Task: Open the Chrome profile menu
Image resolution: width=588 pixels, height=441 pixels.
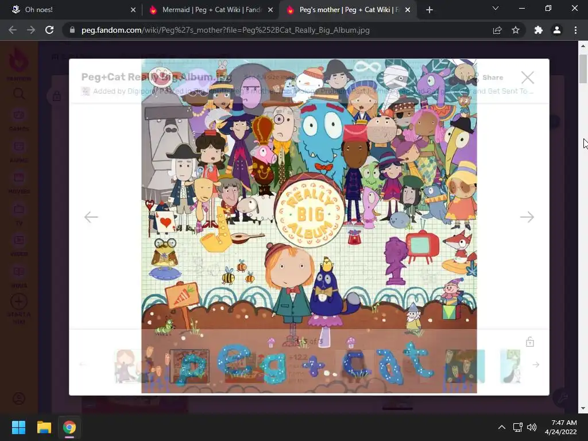Action: coord(557,30)
